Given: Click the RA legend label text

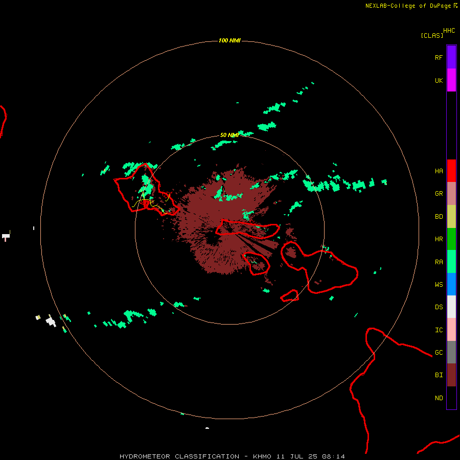Looking at the screenshot, I should [x=439, y=262].
